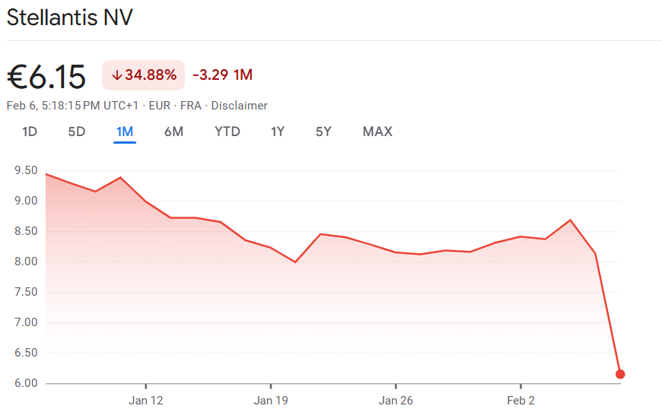Screen dimensions: 662x409
Task: Show the 6M price chart
Action: tap(173, 132)
